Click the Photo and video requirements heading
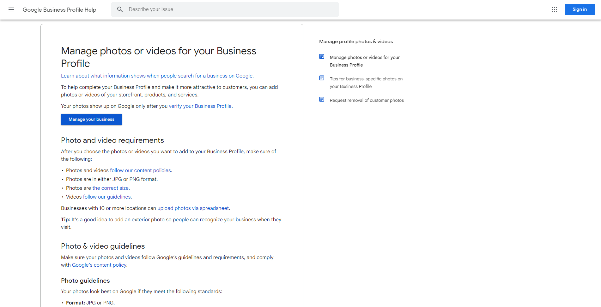 click(112, 140)
